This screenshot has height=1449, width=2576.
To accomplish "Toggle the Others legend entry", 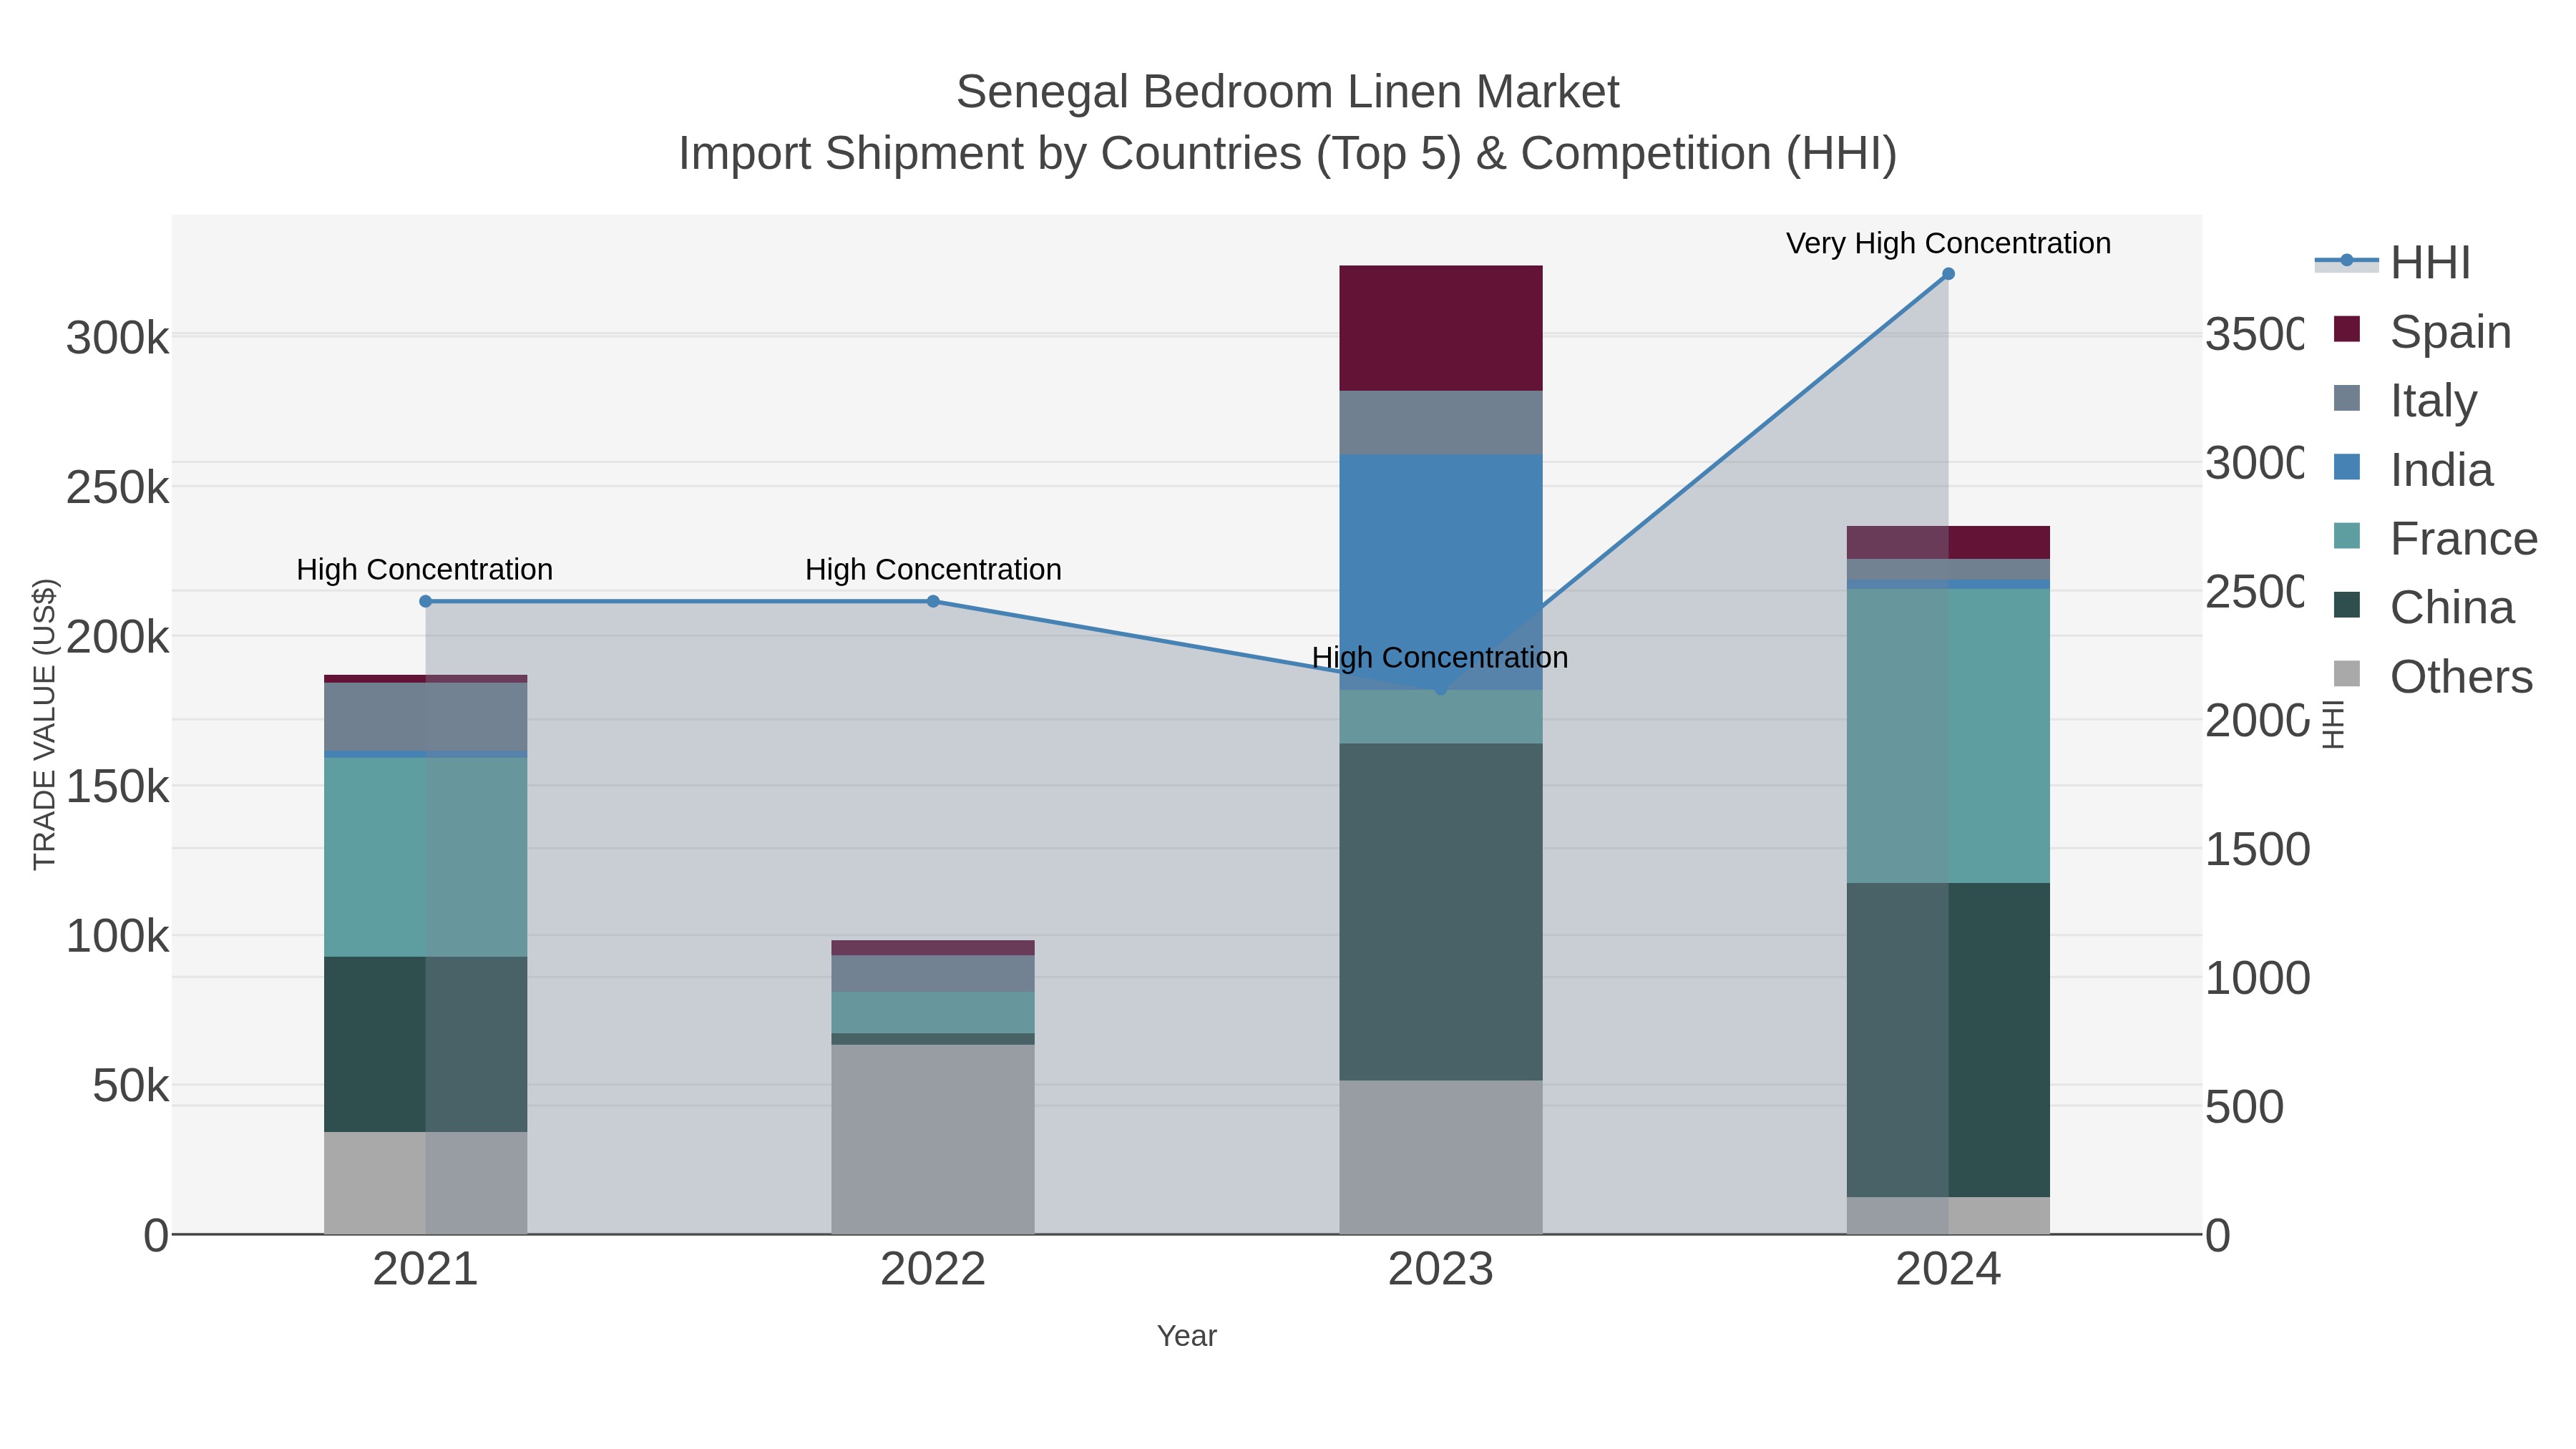I will pyautogui.click(x=2434, y=676).
